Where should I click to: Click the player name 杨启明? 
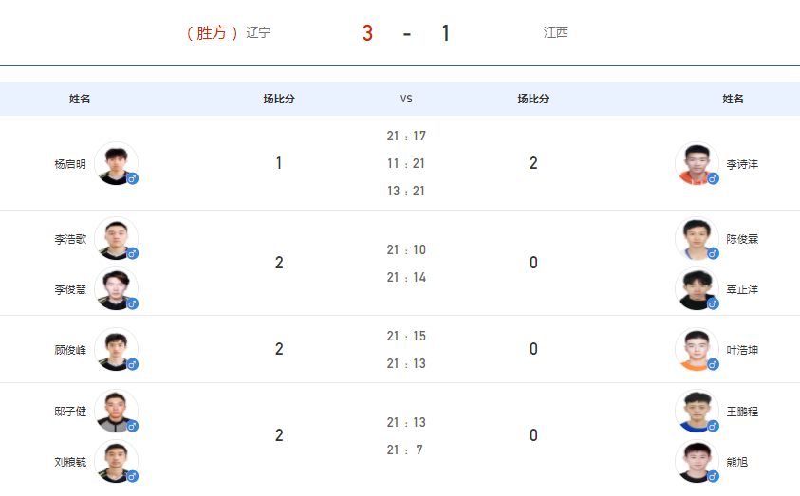[x=70, y=164]
